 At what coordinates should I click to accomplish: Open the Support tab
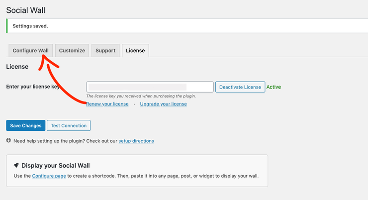pyautogui.click(x=105, y=50)
